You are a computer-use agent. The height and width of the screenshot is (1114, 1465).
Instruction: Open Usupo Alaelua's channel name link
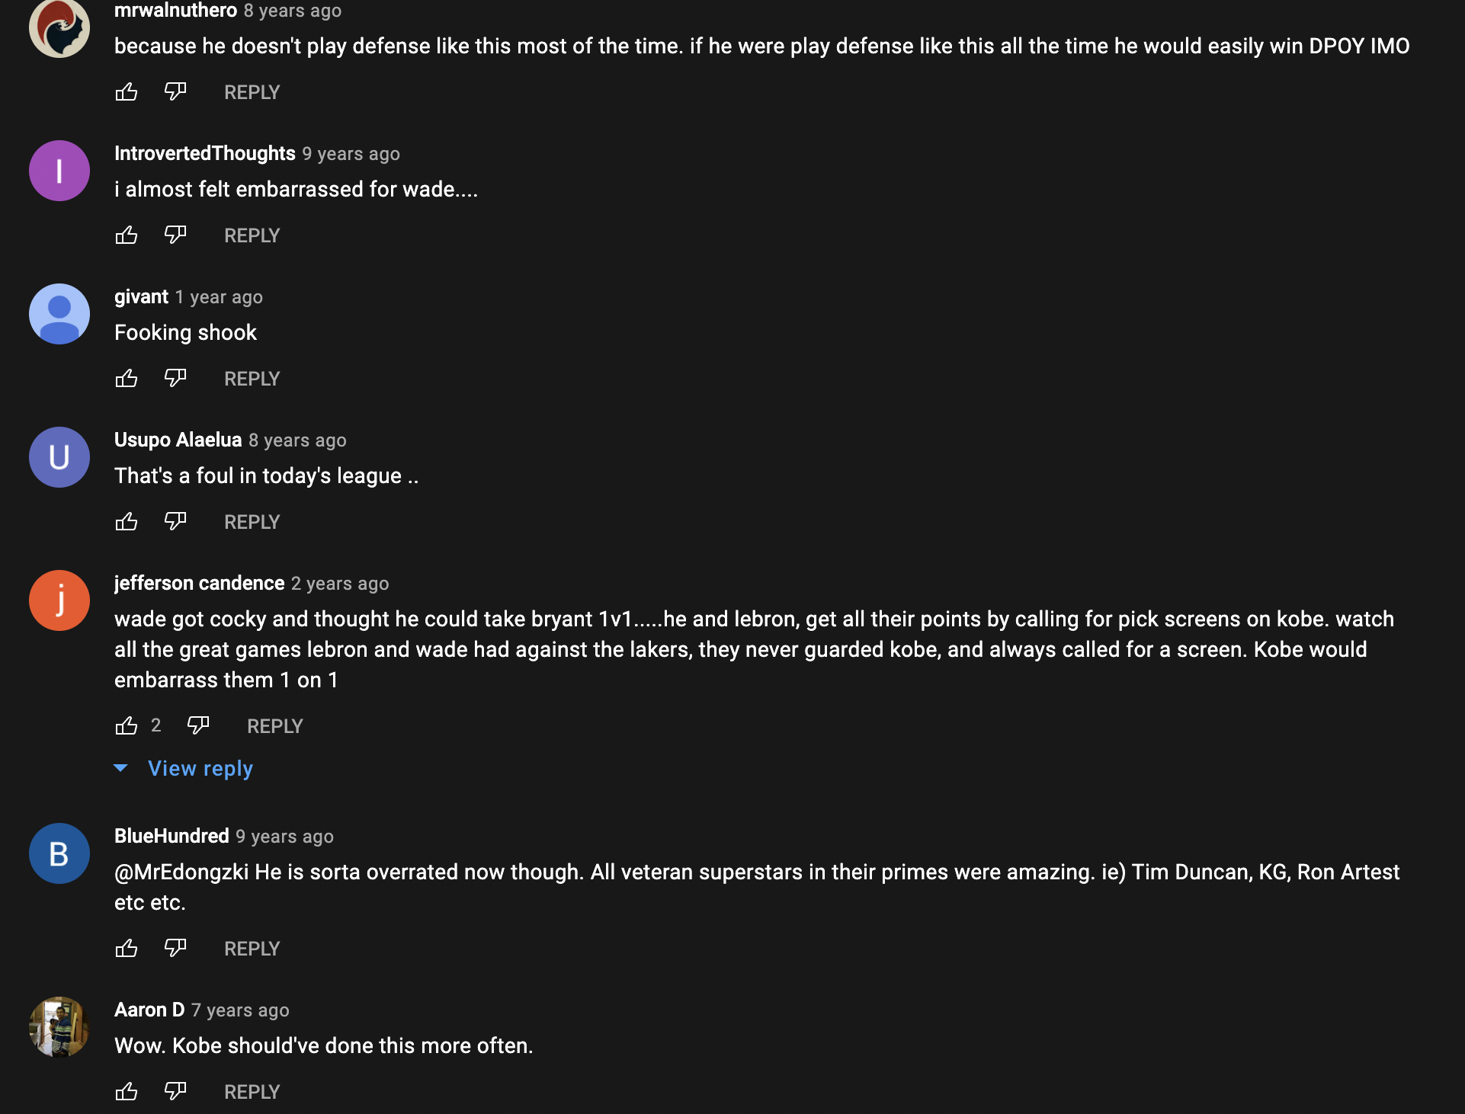tap(178, 440)
